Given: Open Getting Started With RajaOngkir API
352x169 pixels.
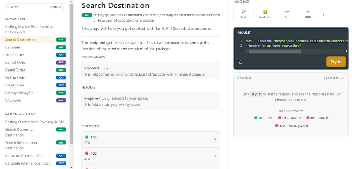Looking at the screenshot, I should [34, 122].
